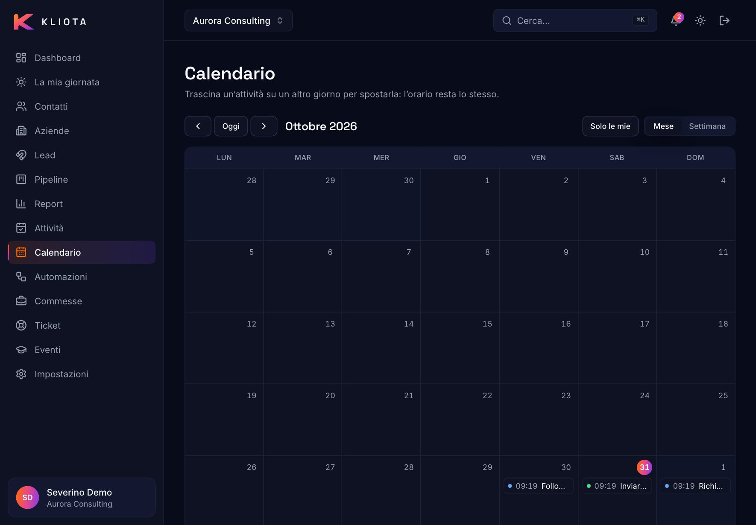Click the Impostazioni gear icon

click(x=21, y=374)
